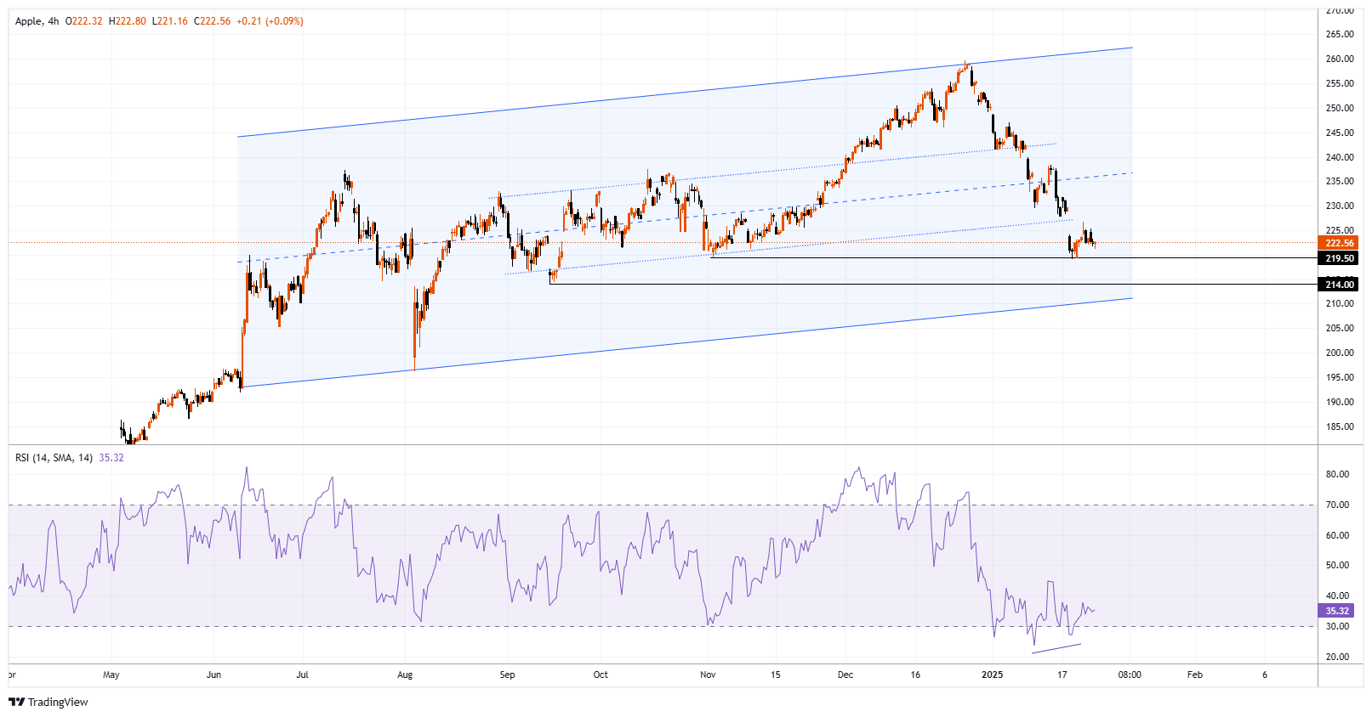1372x717 pixels.
Task: Click the Oct label on time axis
Action: pos(601,675)
